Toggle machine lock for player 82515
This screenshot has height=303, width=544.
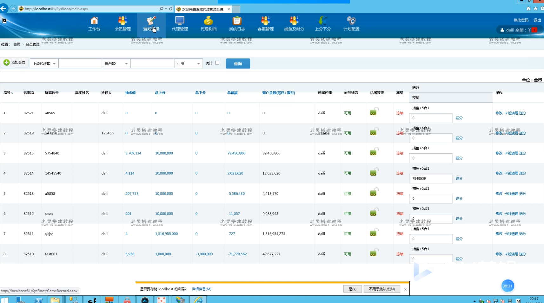[374, 152]
